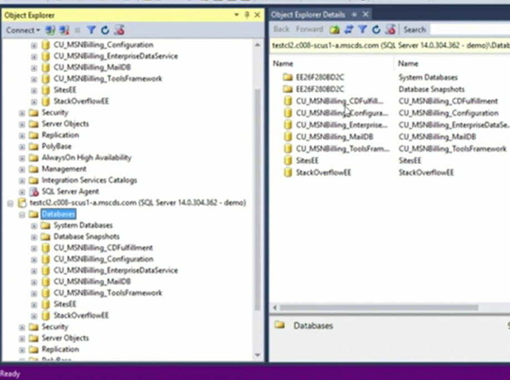Click the SQL Server Agent icon in tree
Image resolution: width=510 pixels, height=380 pixels.
click(33, 192)
